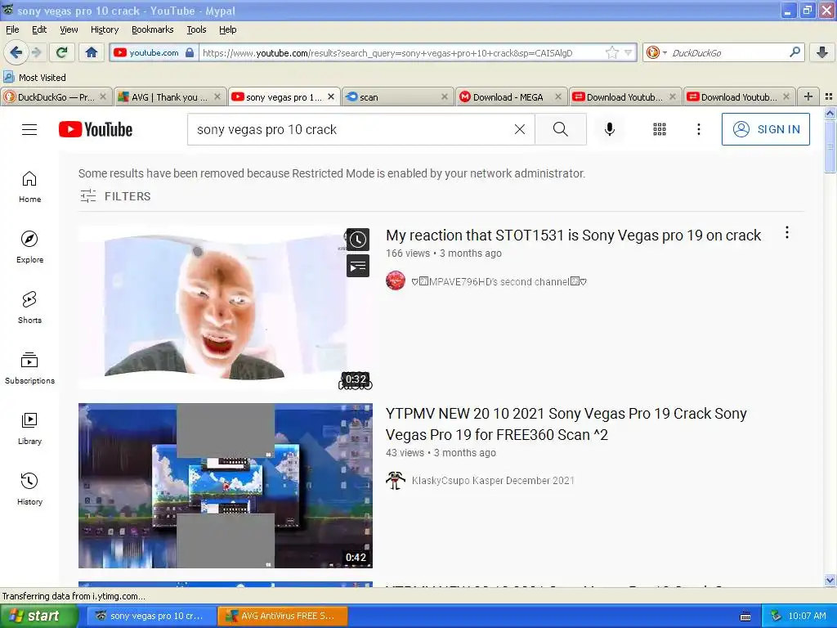This screenshot has height=628, width=837.
Task: Click the second video thumbnail 0:42
Action: (x=225, y=486)
